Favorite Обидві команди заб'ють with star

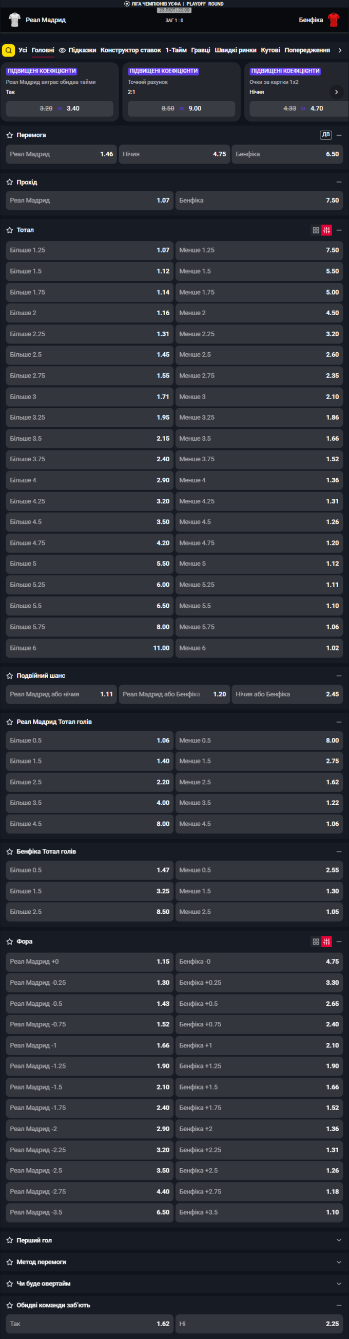pyautogui.click(x=9, y=1305)
